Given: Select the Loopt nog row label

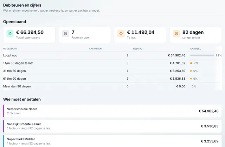Looking at the screenshot, I should (10, 55).
